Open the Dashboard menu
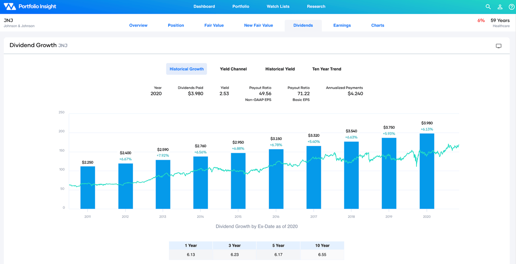The image size is (516, 264). click(204, 6)
